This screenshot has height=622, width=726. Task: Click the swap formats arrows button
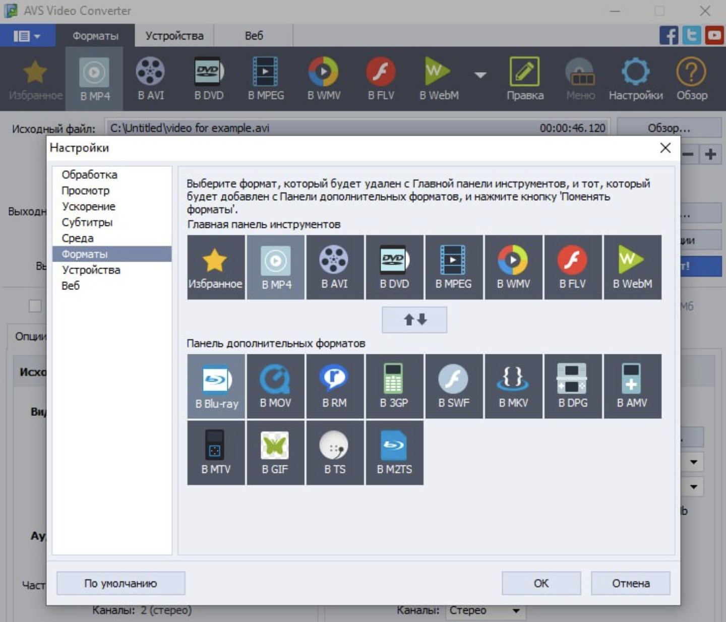pos(414,320)
